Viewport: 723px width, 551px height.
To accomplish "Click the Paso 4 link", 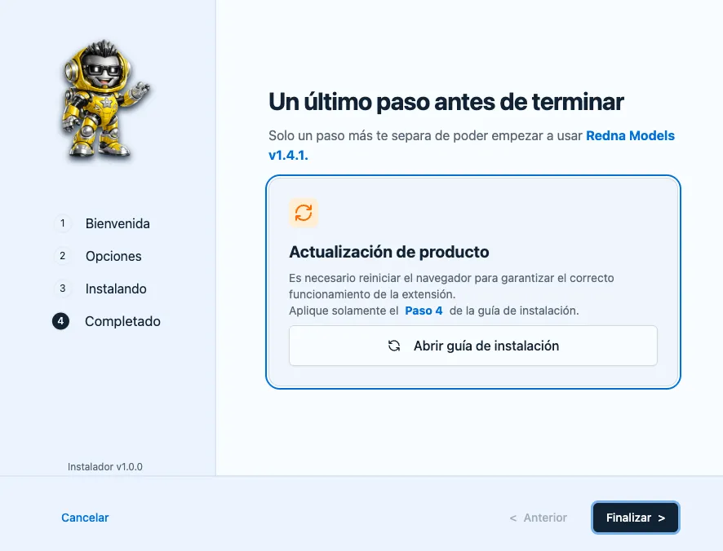I will click(424, 311).
